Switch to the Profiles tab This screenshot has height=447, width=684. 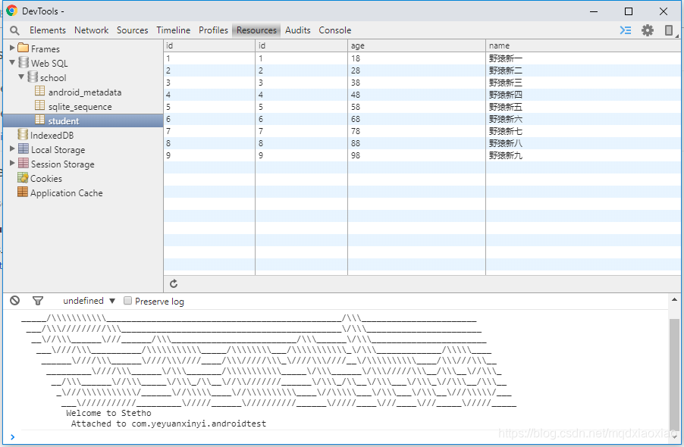[x=213, y=30]
